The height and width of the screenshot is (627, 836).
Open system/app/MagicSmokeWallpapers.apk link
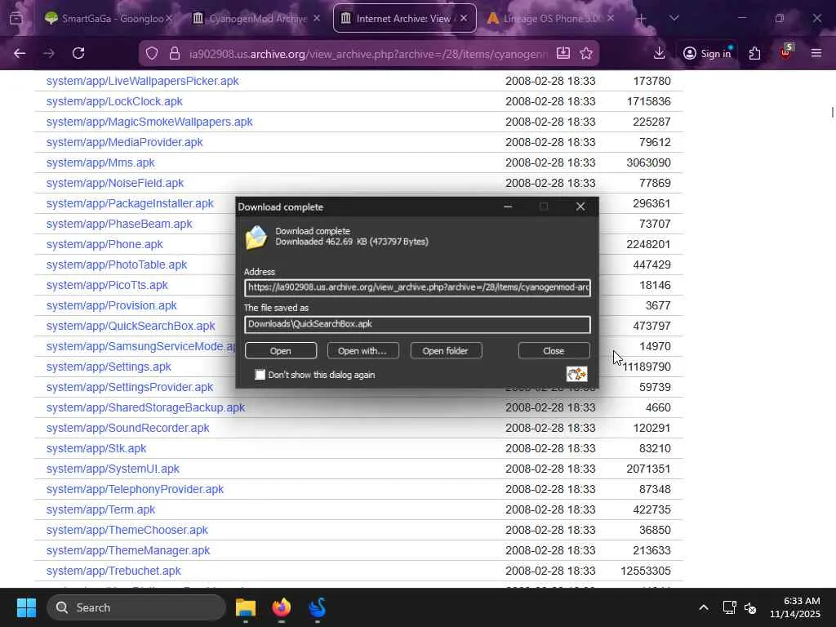(x=149, y=122)
